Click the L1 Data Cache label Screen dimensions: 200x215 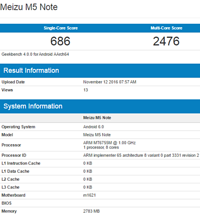(x=15, y=171)
